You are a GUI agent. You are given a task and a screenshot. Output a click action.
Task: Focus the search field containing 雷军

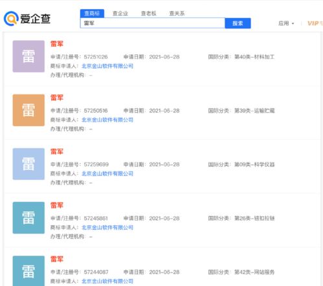(153, 23)
